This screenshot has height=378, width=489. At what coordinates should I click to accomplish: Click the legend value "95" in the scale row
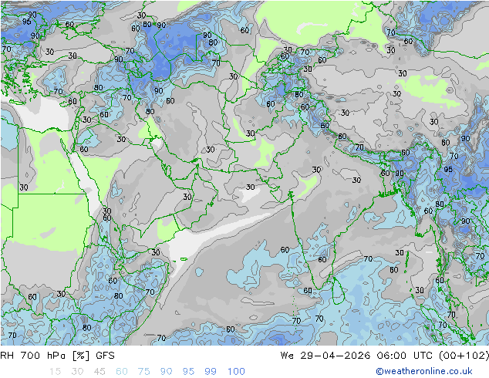pyautogui.click(x=188, y=372)
